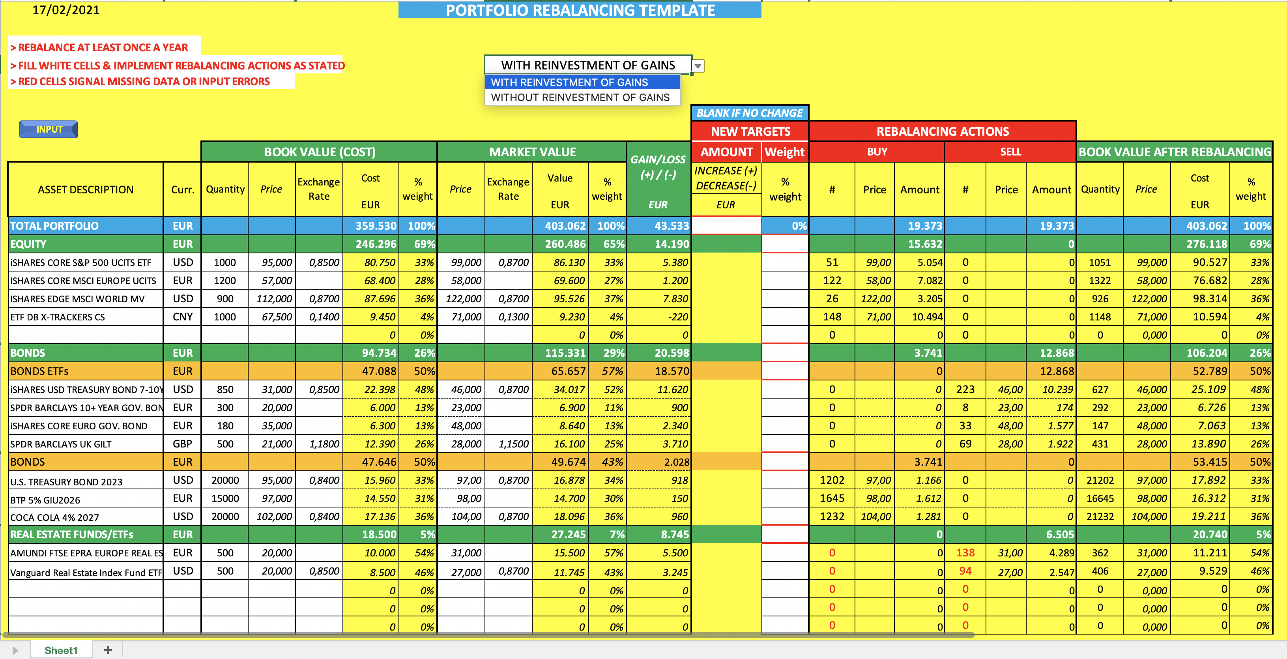Select AMUNDI FTSE EPRA EUROPE REAL ES cell
The height and width of the screenshot is (659, 1287).
pos(86,553)
